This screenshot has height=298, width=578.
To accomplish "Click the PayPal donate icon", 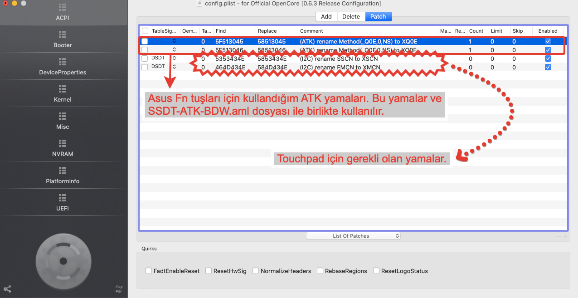I will click(119, 289).
